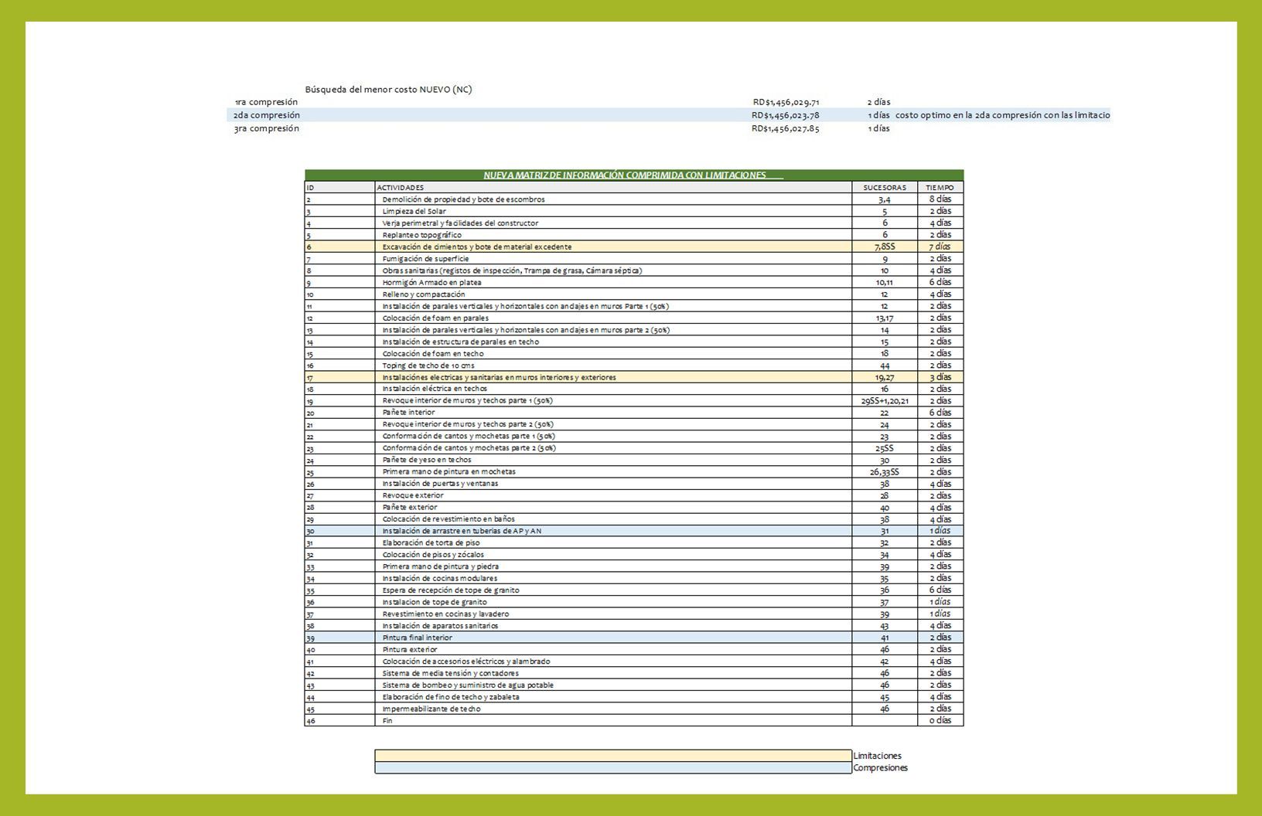Viewport: 1262px width, 816px height.
Task: Select "Instalacion de tope de granito"
Action: pyautogui.click(x=435, y=602)
